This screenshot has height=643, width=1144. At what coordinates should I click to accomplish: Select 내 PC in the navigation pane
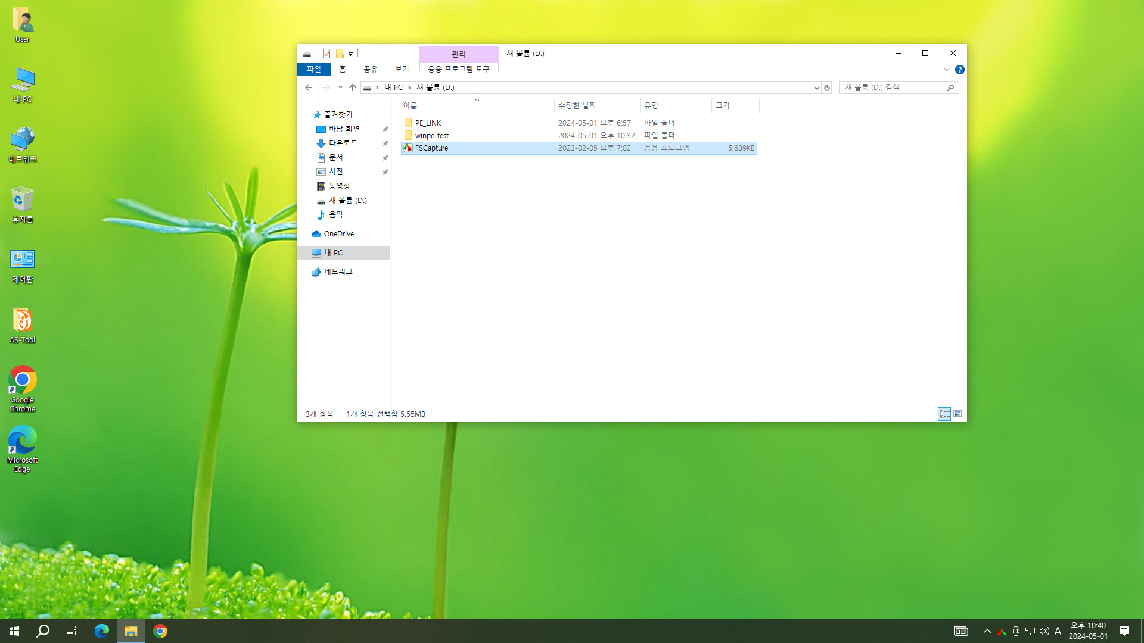(x=344, y=253)
